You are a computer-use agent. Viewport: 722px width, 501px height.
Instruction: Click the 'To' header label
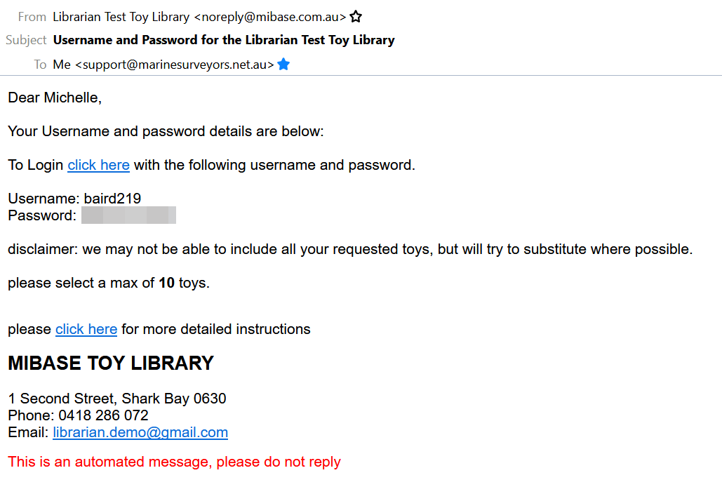[x=40, y=65]
